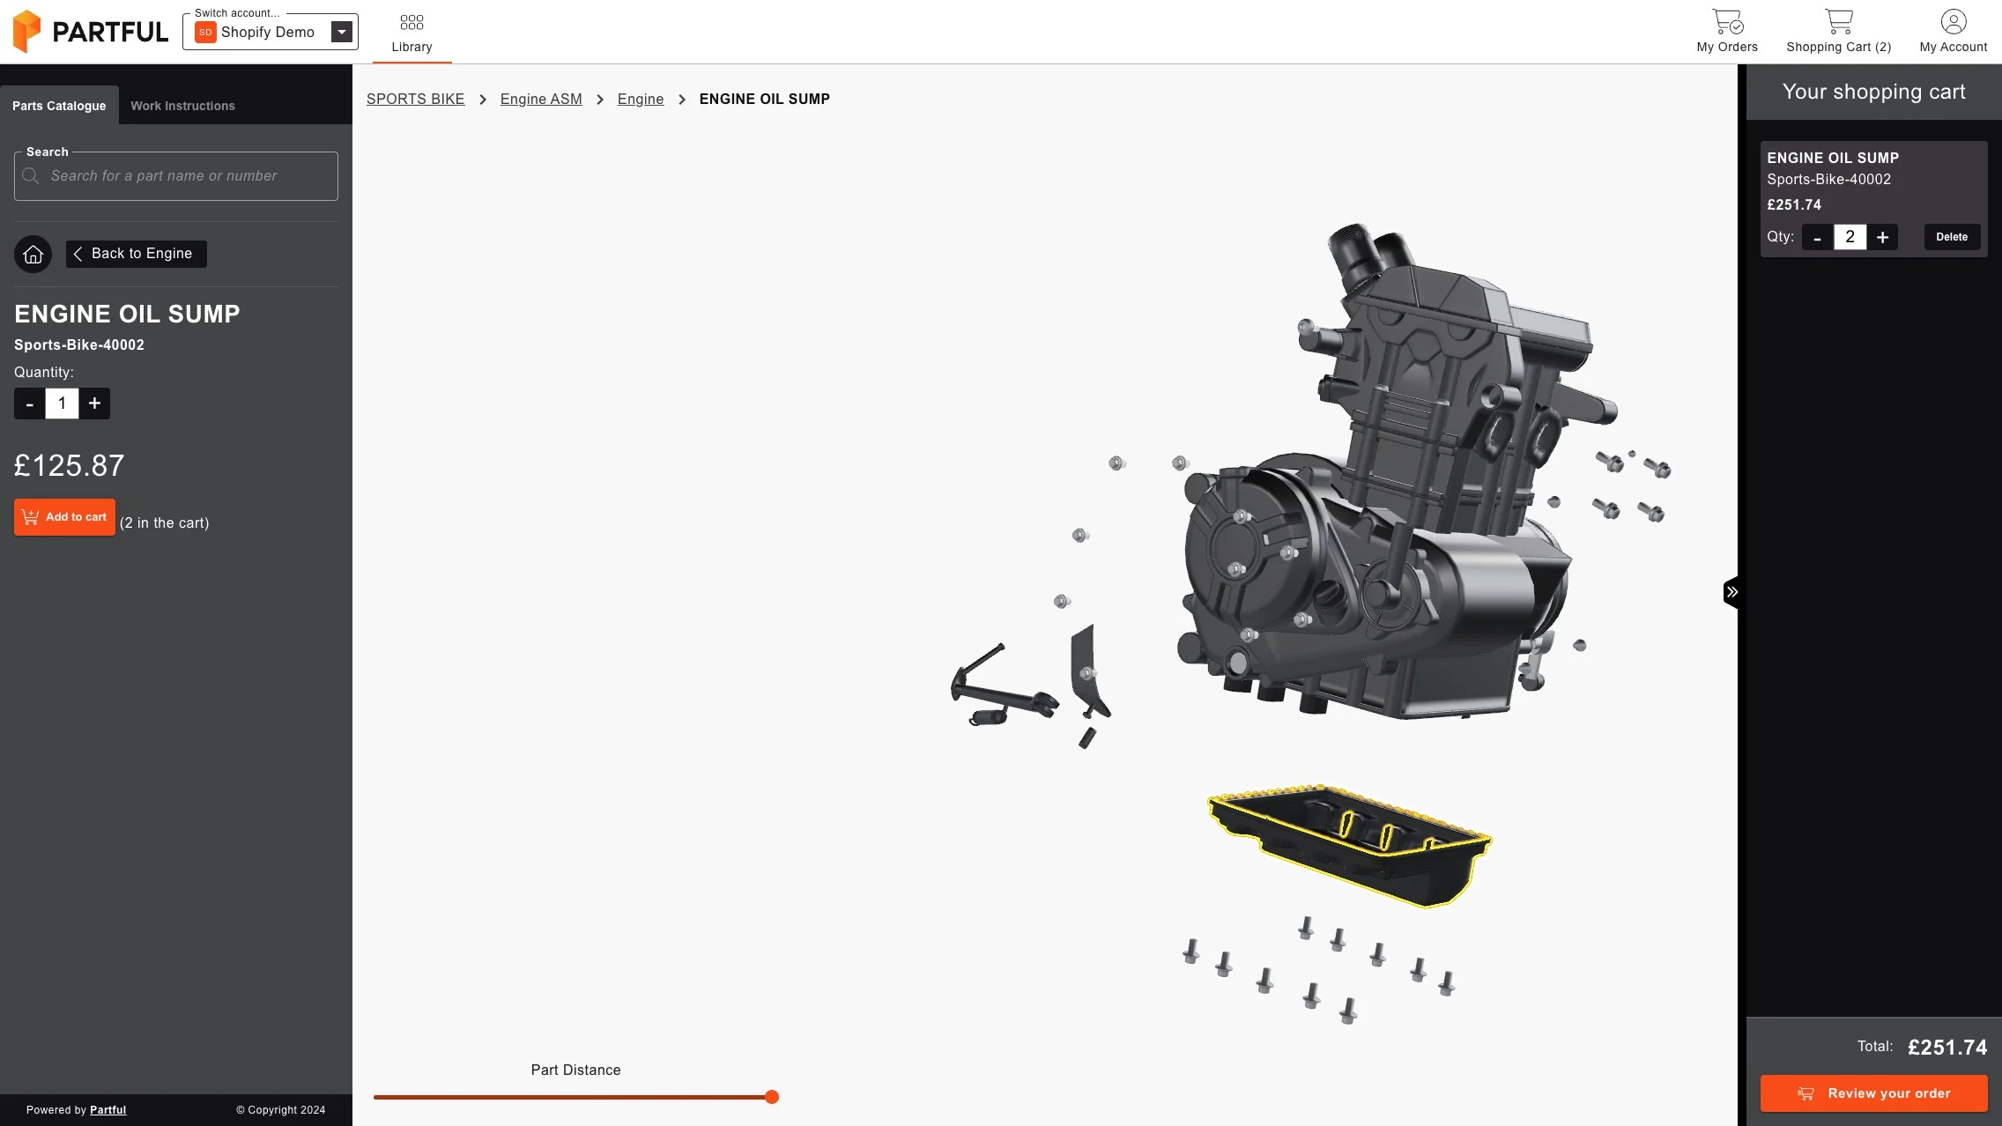Viewport: 2002px width, 1126px height.
Task: Open My Account menu
Action: pyautogui.click(x=1954, y=32)
